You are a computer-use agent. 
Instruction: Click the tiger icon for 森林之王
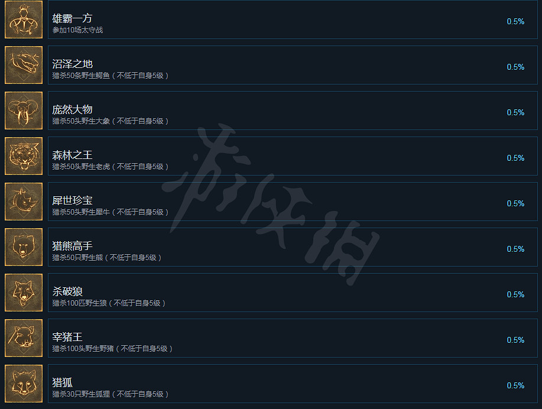pos(24,156)
